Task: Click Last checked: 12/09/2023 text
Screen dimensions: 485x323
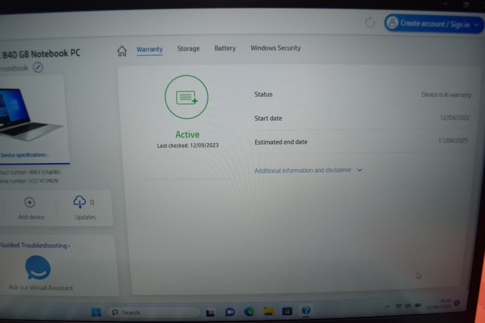Action: coord(188,145)
